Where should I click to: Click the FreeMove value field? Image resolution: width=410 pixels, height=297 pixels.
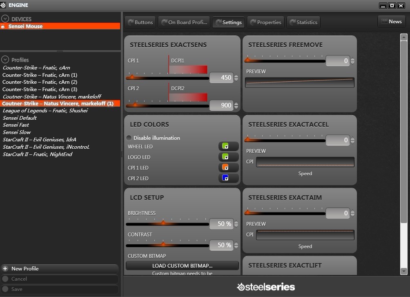click(x=338, y=61)
